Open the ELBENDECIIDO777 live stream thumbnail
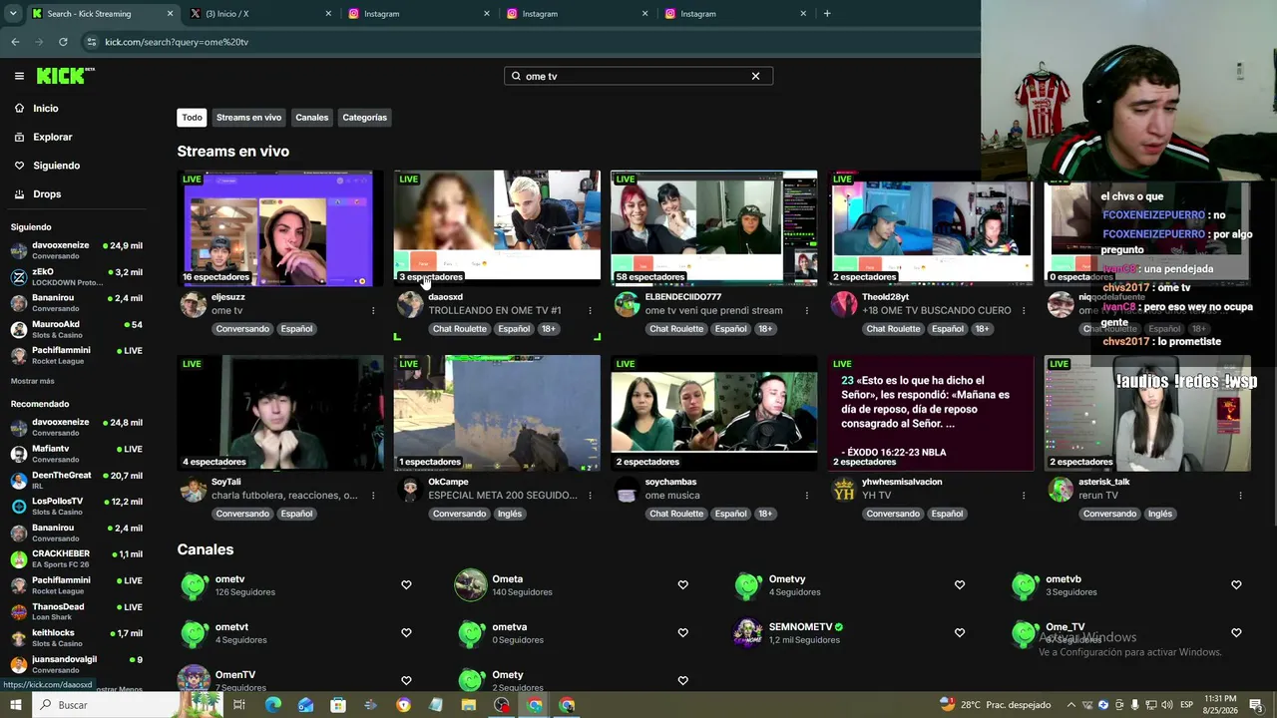Screen dimensions: 1277x718 pyautogui.click(x=713, y=228)
